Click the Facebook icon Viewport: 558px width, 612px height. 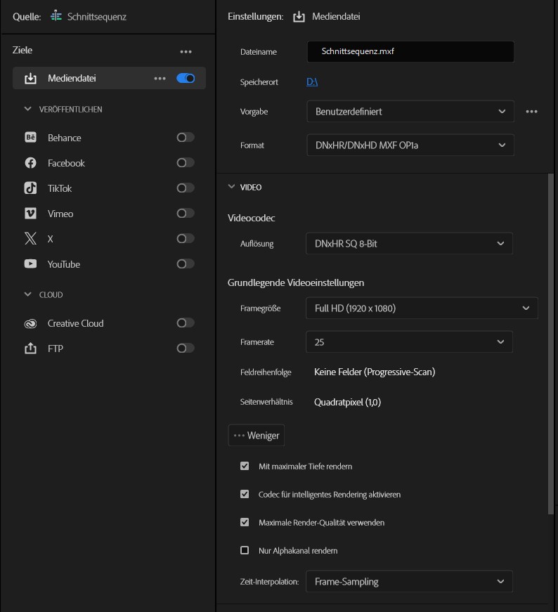(x=30, y=163)
